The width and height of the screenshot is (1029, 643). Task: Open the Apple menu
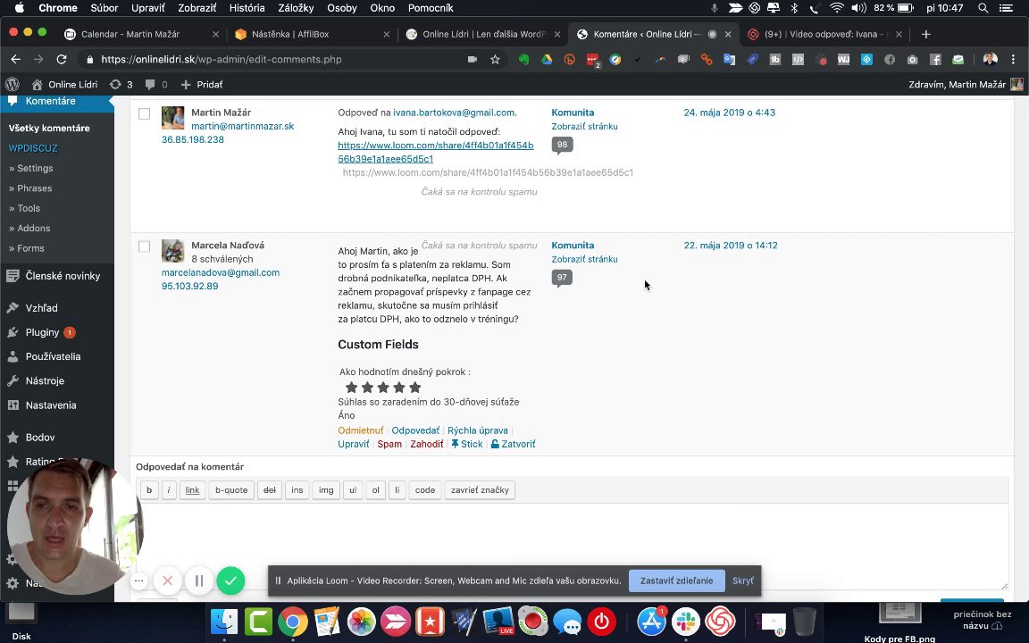[19, 8]
